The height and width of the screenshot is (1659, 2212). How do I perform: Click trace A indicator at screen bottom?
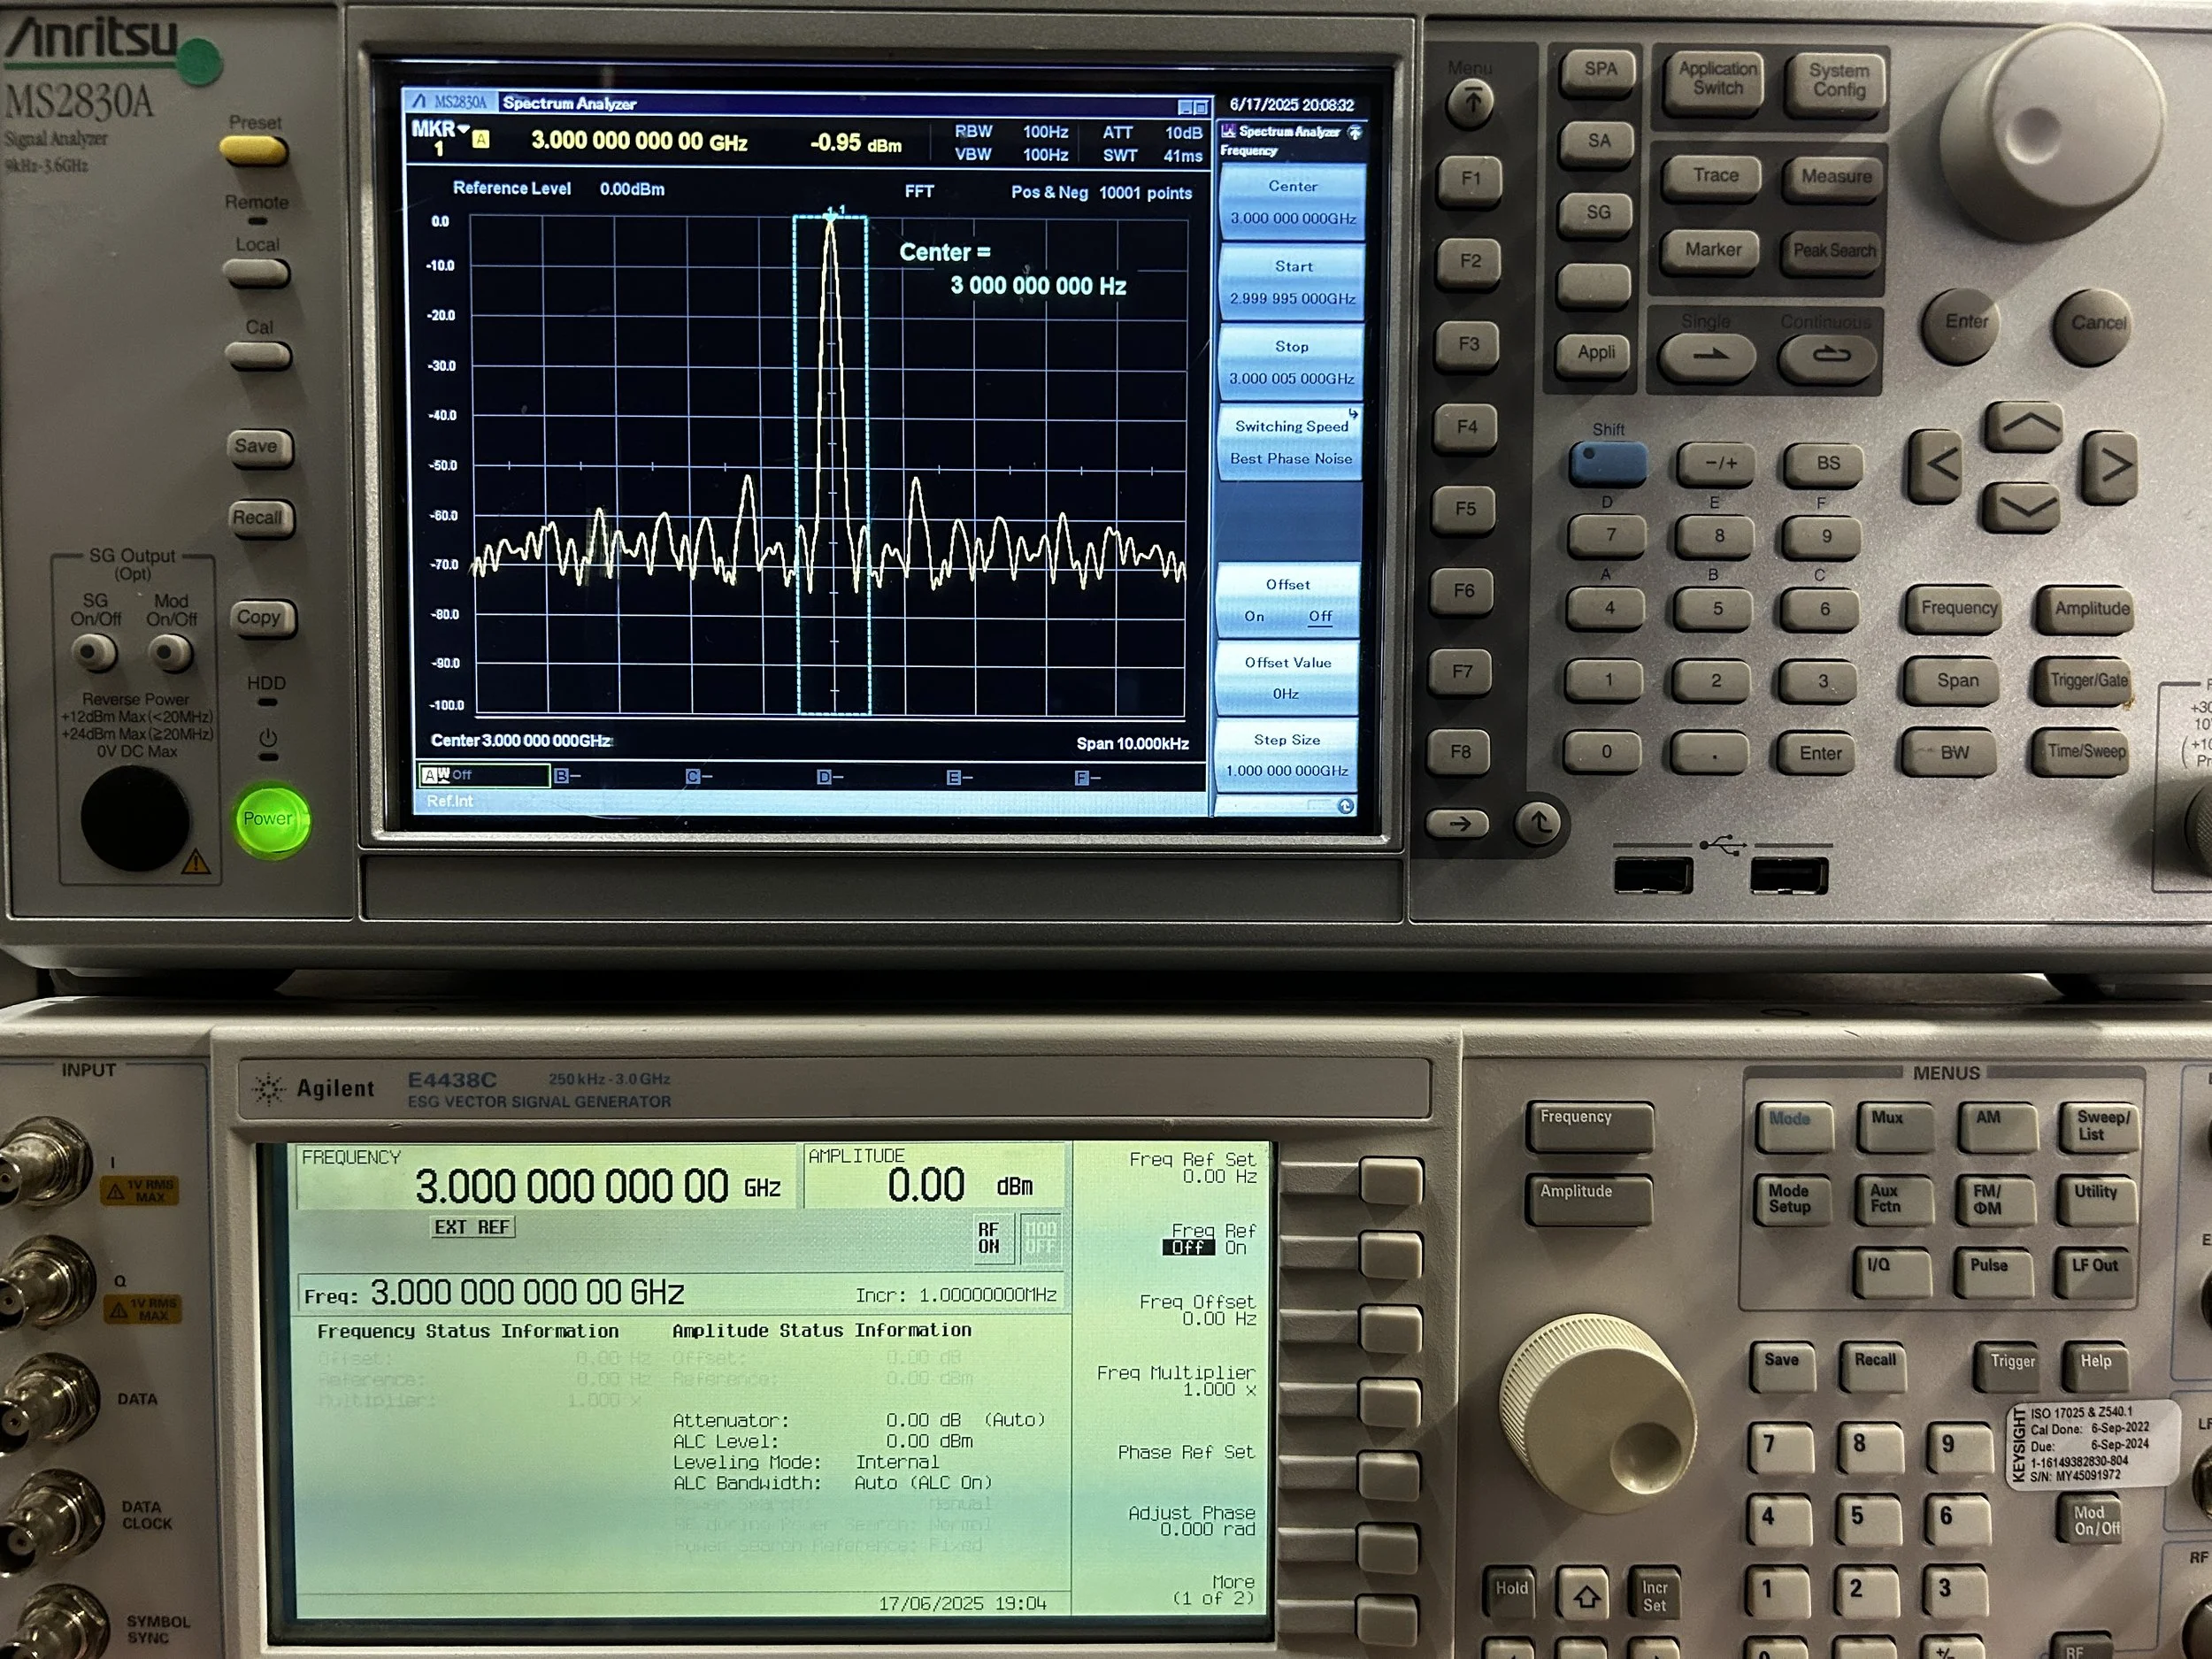coord(484,775)
